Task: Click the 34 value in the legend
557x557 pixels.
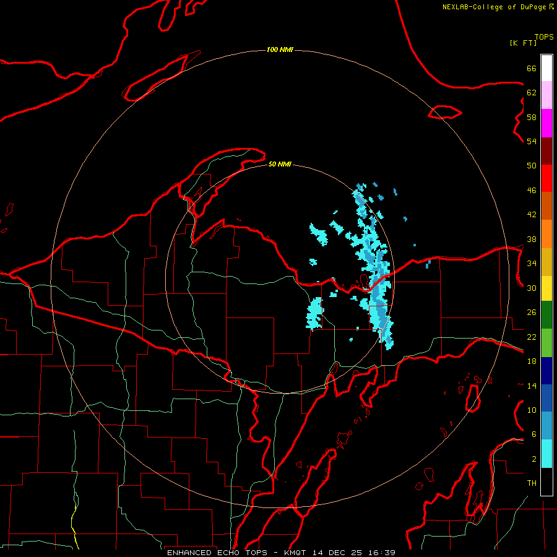Action: pos(532,264)
